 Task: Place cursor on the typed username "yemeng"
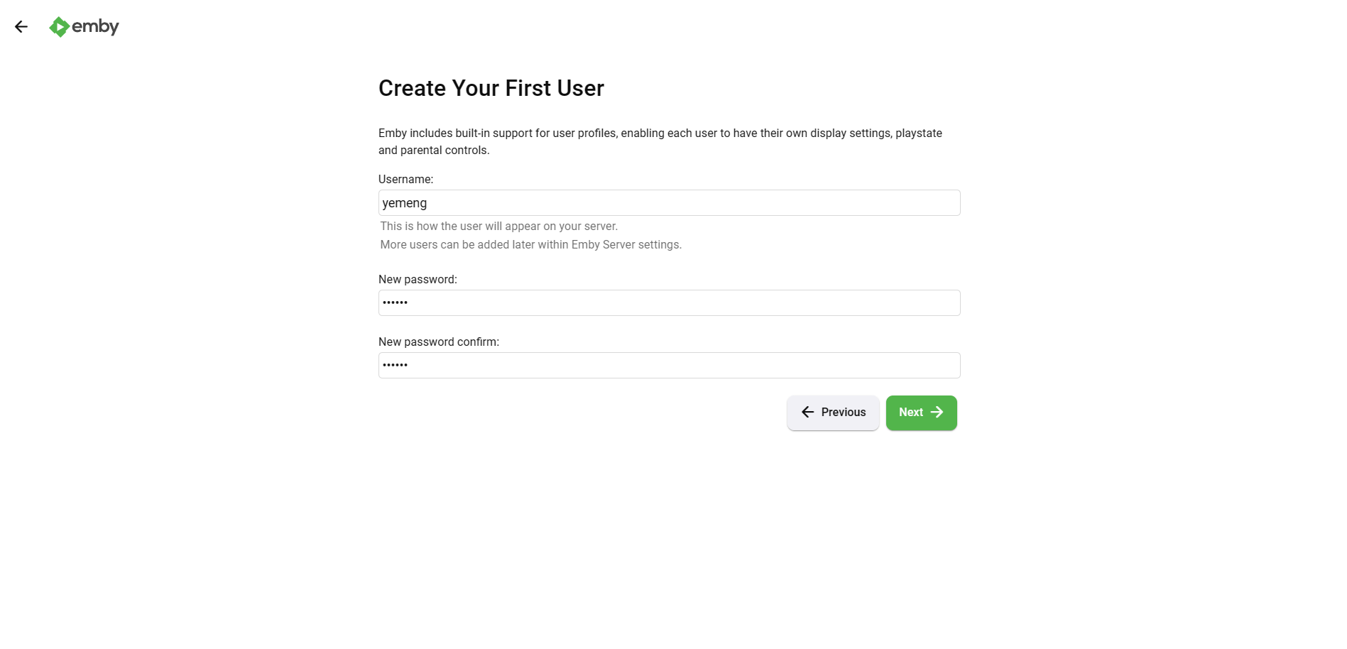point(405,203)
